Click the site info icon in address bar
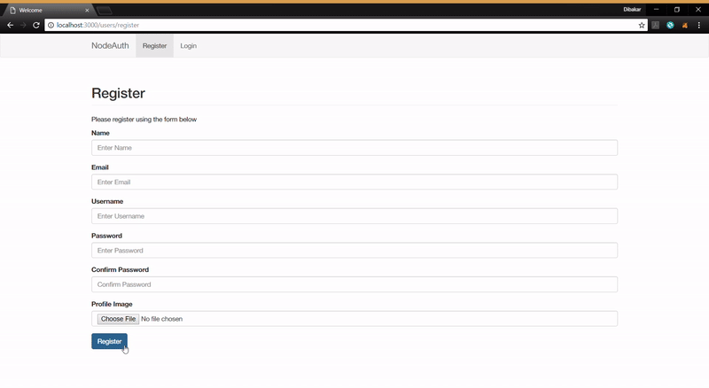The height and width of the screenshot is (388, 709). tap(51, 26)
